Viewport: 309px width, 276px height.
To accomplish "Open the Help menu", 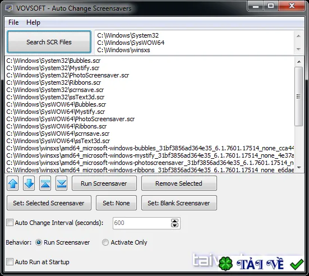I will point(33,22).
